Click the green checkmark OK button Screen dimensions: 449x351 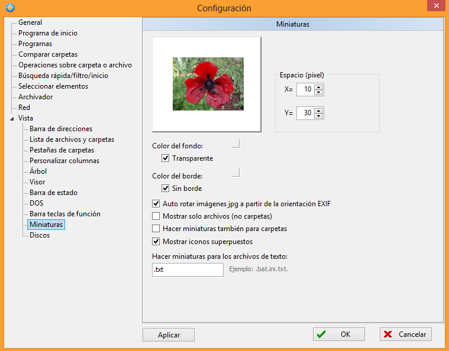(x=339, y=334)
